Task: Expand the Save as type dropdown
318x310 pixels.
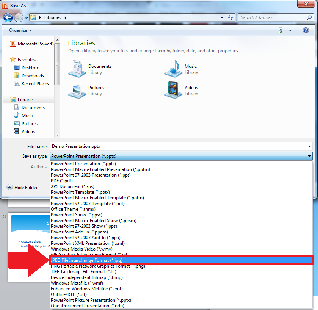Action: click(x=310, y=156)
